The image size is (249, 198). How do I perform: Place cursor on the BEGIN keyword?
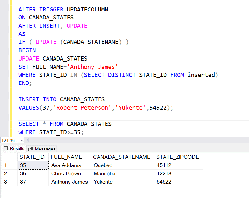(x=27, y=50)
